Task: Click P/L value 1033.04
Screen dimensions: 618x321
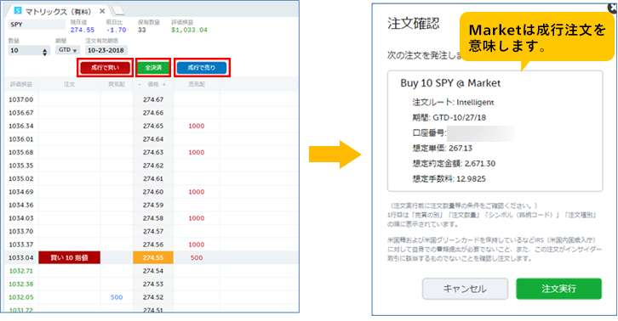Action: [x=21, y=257]
